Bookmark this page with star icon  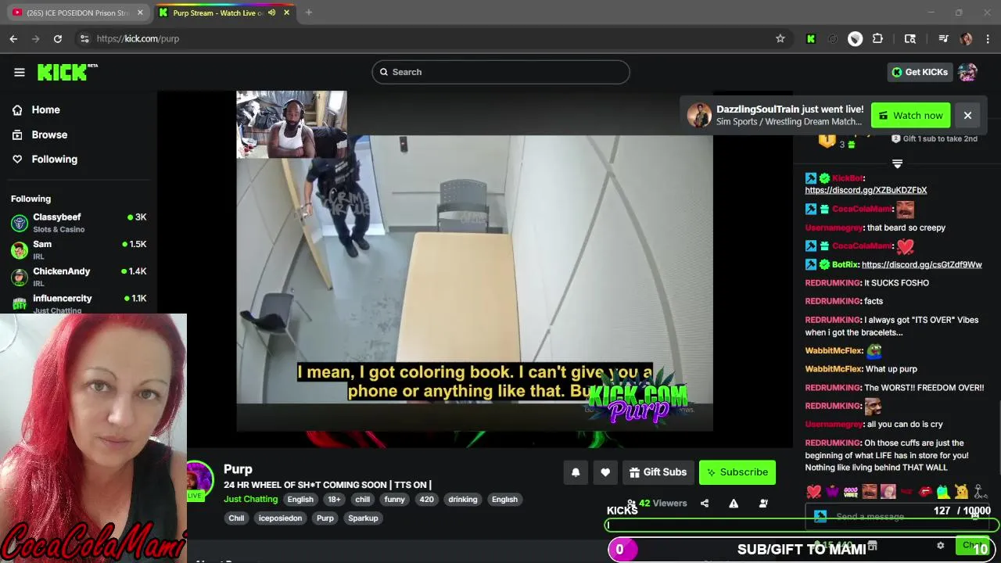click(x=780, y=38)
